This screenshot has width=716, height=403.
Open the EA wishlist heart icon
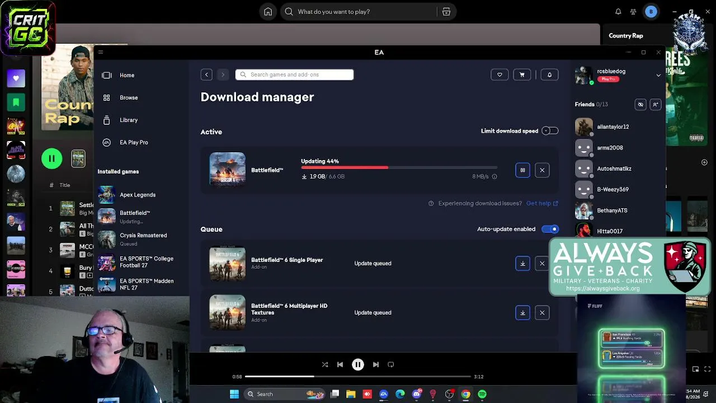(500, 74)
